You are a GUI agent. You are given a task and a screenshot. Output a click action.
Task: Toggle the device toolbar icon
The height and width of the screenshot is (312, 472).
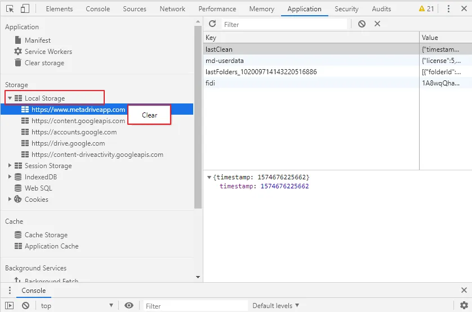[25, 9]
